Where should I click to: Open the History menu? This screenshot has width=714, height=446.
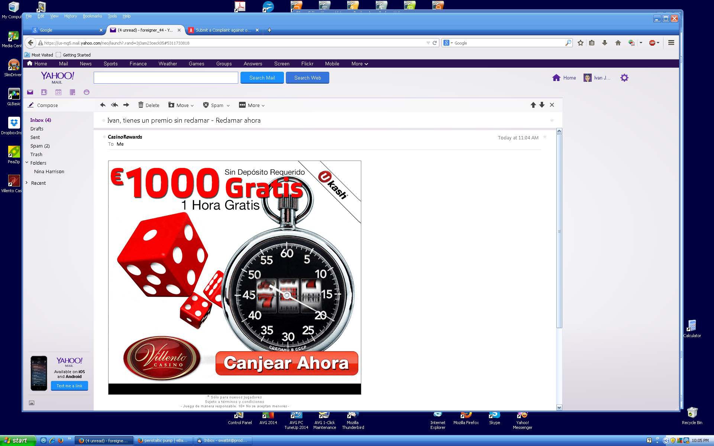70,16
